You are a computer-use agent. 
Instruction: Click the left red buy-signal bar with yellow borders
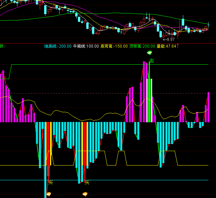pos(48,144)
